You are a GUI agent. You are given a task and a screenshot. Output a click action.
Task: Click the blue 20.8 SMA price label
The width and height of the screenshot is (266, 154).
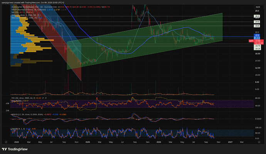tap(257, 36)
